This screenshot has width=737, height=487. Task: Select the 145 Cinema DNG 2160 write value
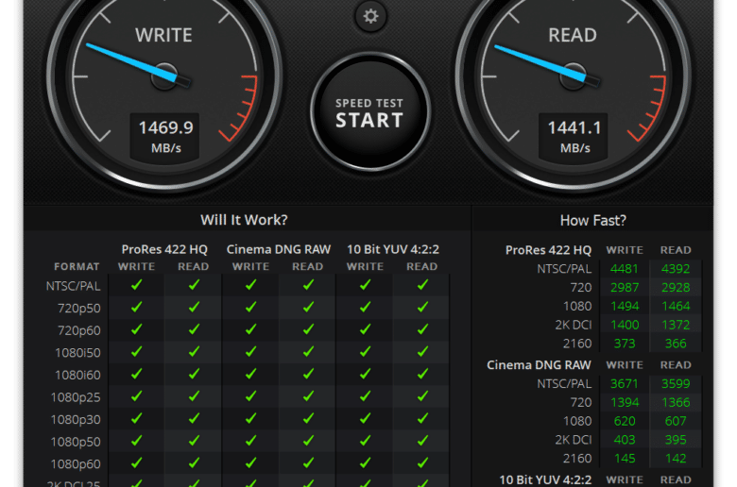tap(625, 459)
